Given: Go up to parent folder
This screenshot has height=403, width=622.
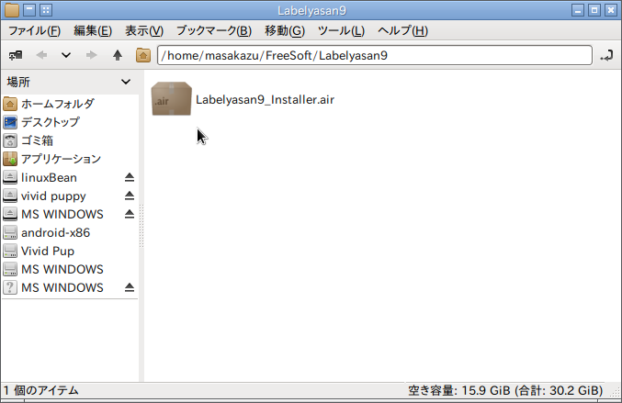Looking at the screenshot, I should tap(117, 55).
